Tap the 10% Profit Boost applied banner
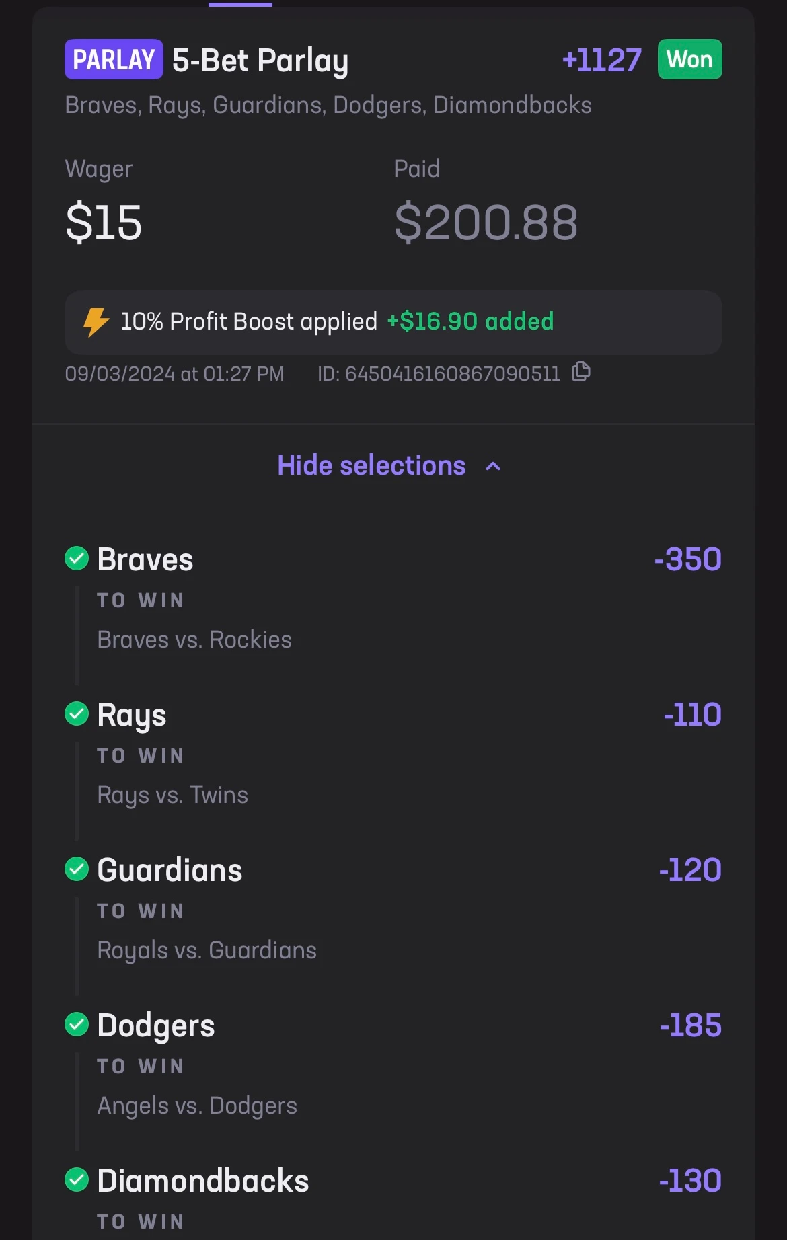 [x=394, y=323]
